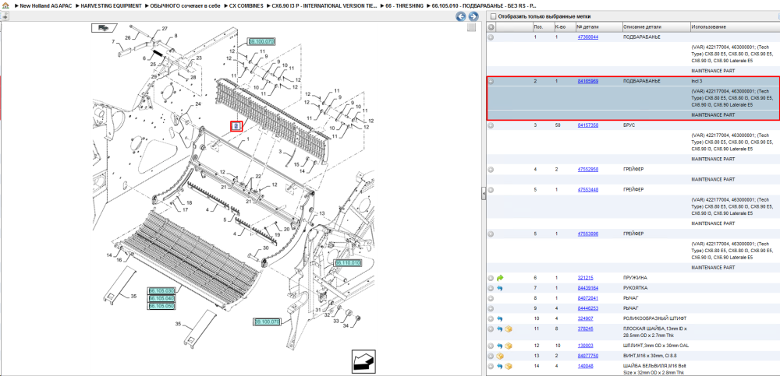This screenshot has height=376, width=780.
Task: Click blue arrow icon on ПЛОСКАЯ ШАЙБА row
Action: click(500, 329)
